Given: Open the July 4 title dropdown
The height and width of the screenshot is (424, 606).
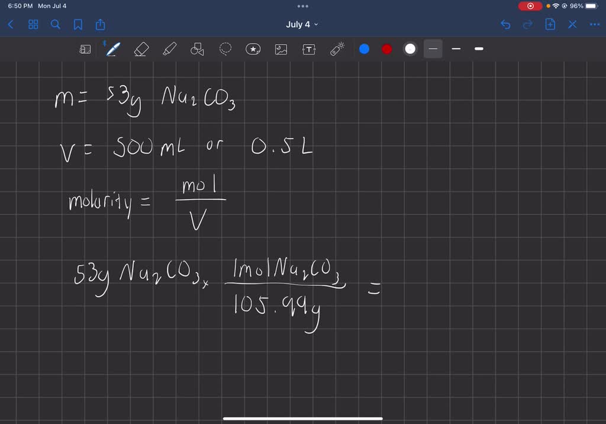Looking at the screenshot, I should click(302, 24).
